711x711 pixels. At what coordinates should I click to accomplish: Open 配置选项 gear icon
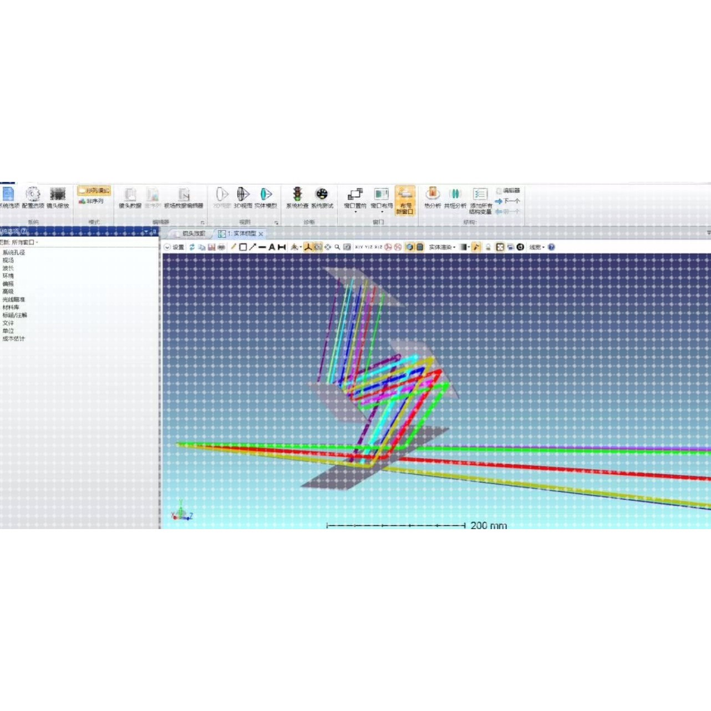[x=33, y=197]
